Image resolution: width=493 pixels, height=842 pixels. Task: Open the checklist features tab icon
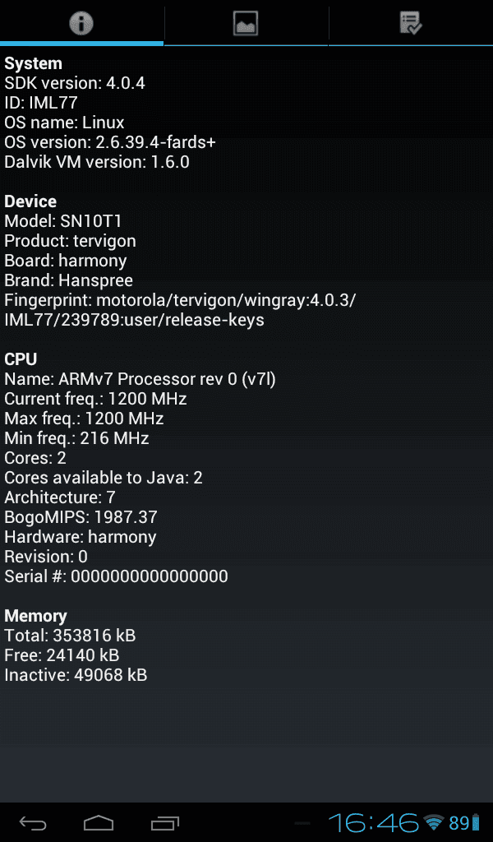(411, 24)
